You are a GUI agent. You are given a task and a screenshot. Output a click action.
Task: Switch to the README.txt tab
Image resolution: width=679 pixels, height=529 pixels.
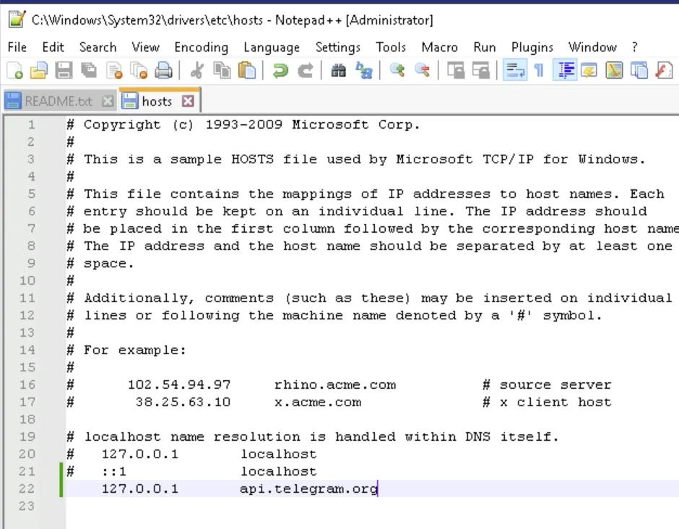click(59, 101)
